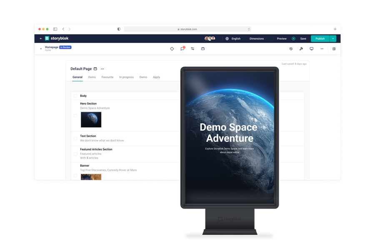Open collaborators avatars group
This screenshot has width=375, height=249.
(210, 38)
